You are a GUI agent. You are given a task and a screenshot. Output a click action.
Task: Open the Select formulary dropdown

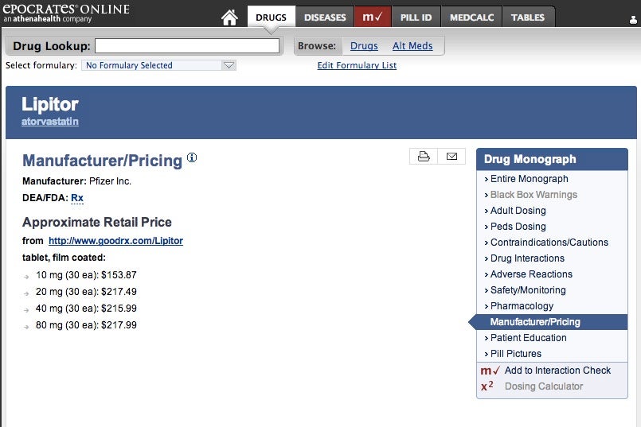[x=158, y=65]
